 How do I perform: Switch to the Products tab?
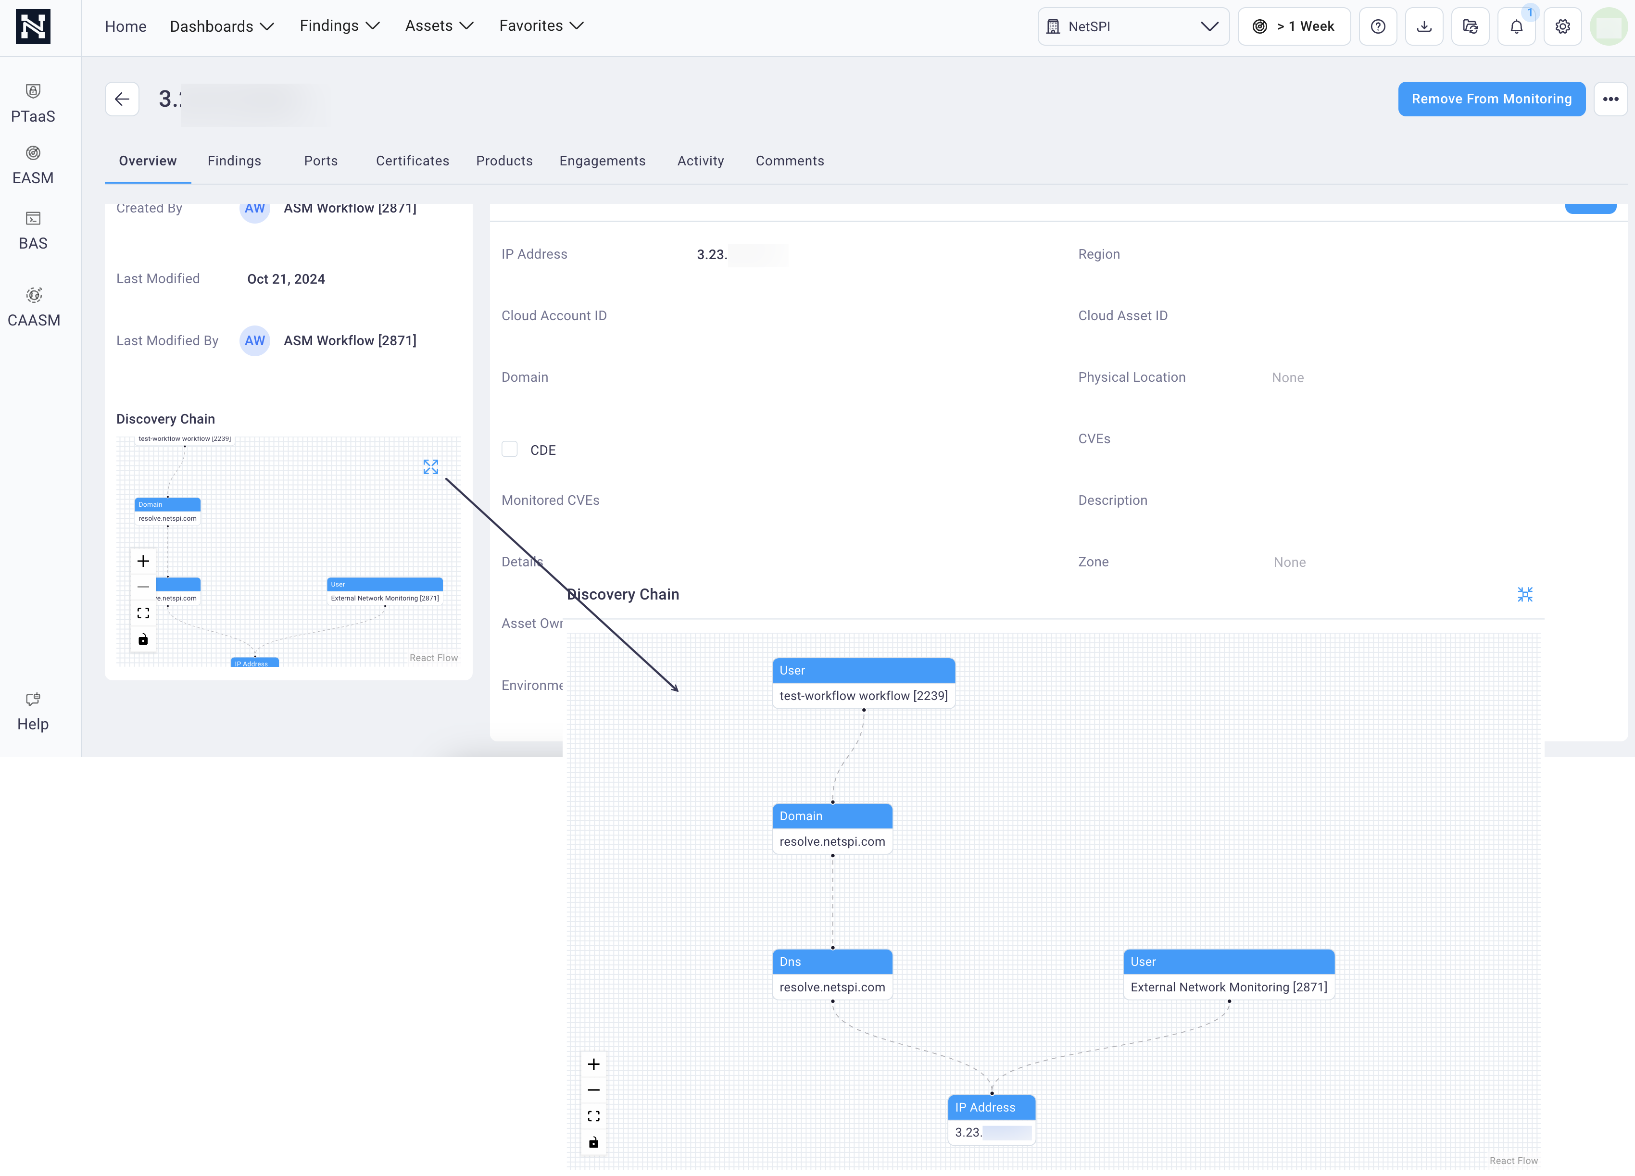[504, 161]
